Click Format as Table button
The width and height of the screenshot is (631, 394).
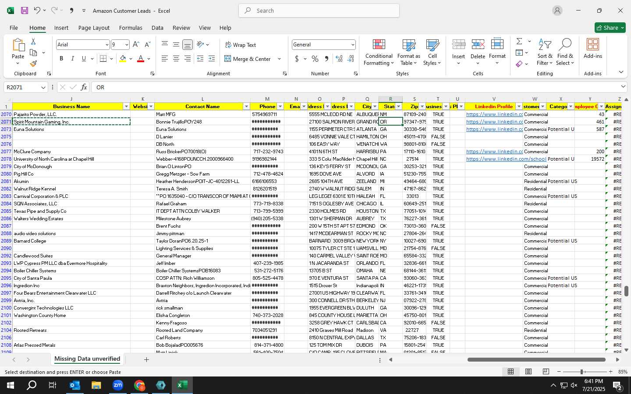pyautogui.click(x=408, y=52)
